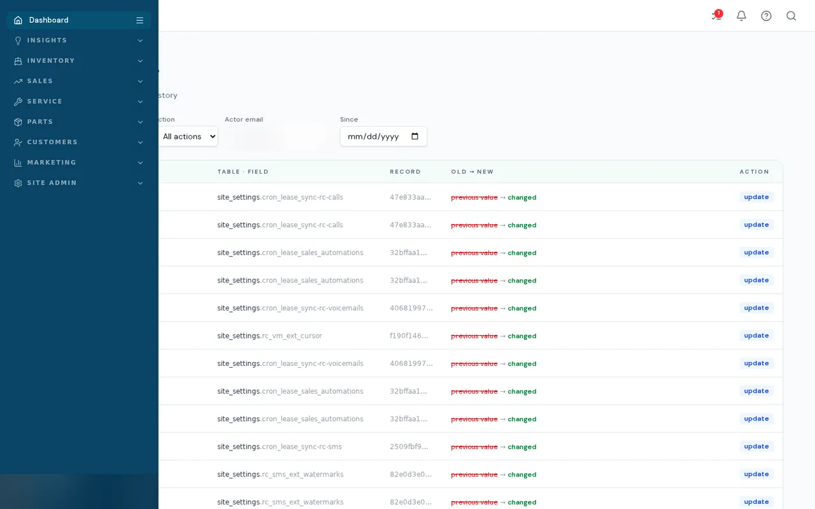Open the calendar picker in the Since field
Screen dimensions: 815x509
coord(415,136)
